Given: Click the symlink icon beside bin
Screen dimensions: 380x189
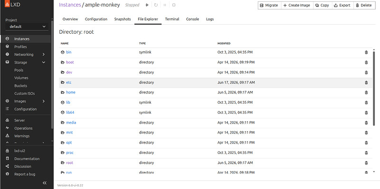Looking at the screenshot, I should [x=63, y=52].
